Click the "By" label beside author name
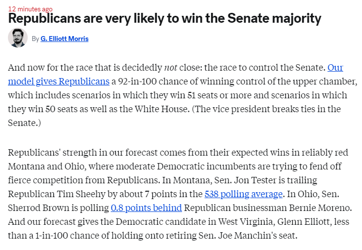This screenshot has height=250, width=362. click(x=35, y=39)
